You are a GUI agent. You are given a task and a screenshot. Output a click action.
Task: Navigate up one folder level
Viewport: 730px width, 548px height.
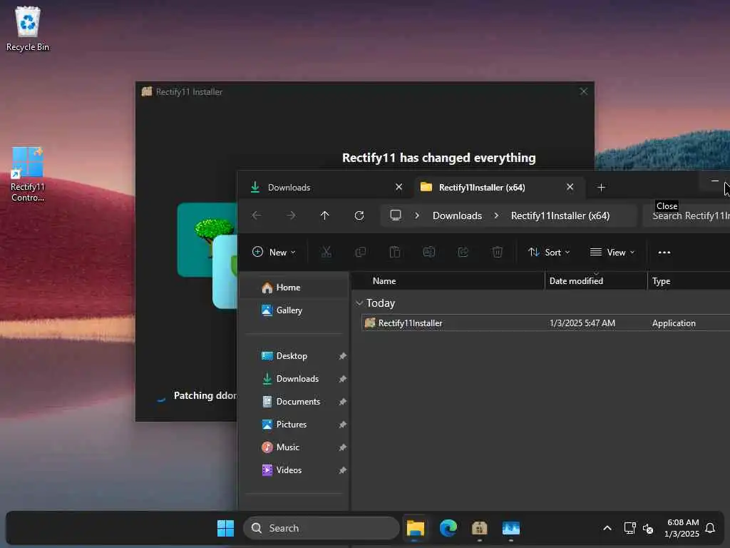[x=324, y=215]
